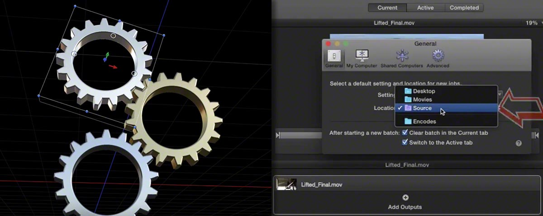Switch to the Completed tab

[464, 7]
